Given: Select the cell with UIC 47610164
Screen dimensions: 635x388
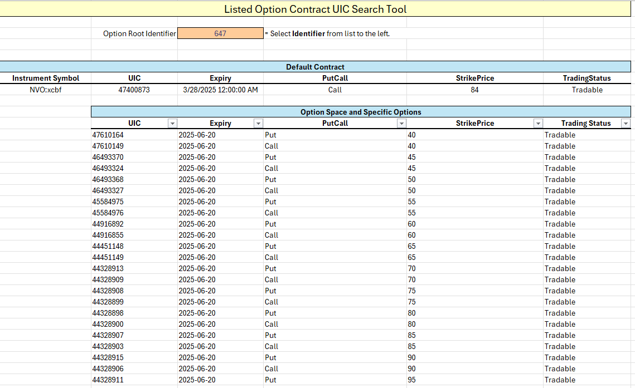Looking at the screenshot, I should pyautogui.click(x=108, y=135).
